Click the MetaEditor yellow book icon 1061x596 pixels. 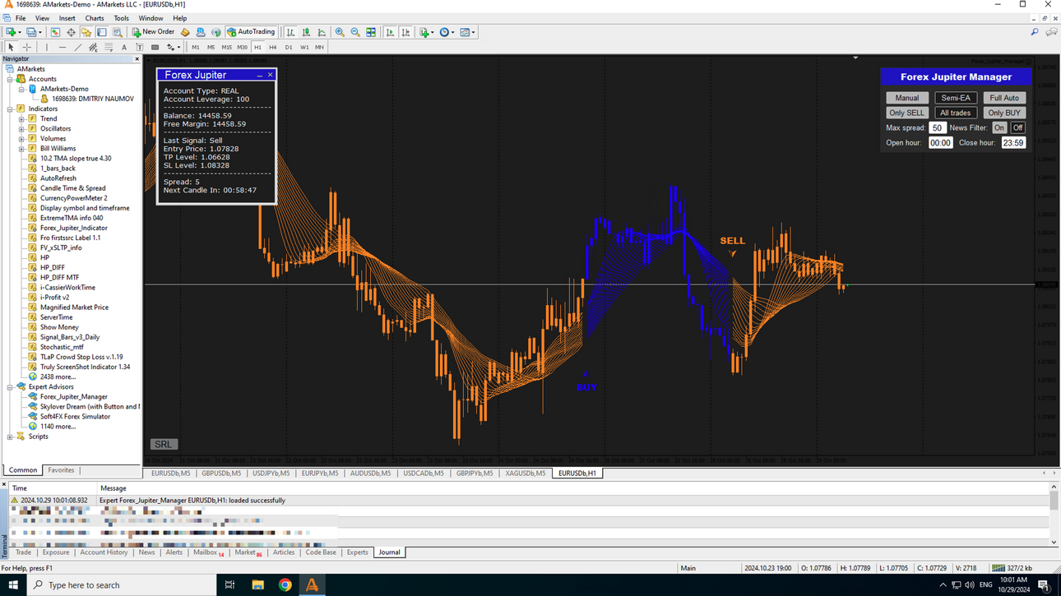[x=185, y=32]
